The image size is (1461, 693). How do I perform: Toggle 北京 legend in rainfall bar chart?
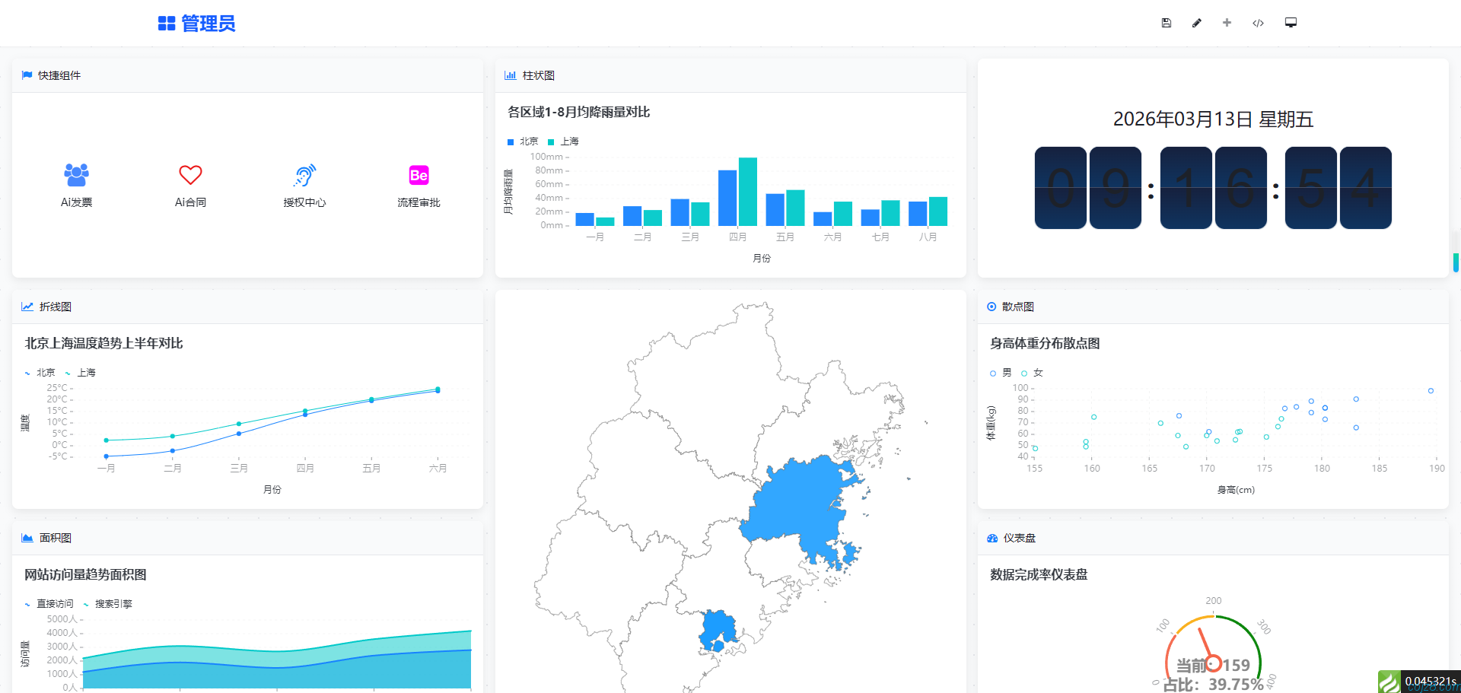tap(523, 141)
